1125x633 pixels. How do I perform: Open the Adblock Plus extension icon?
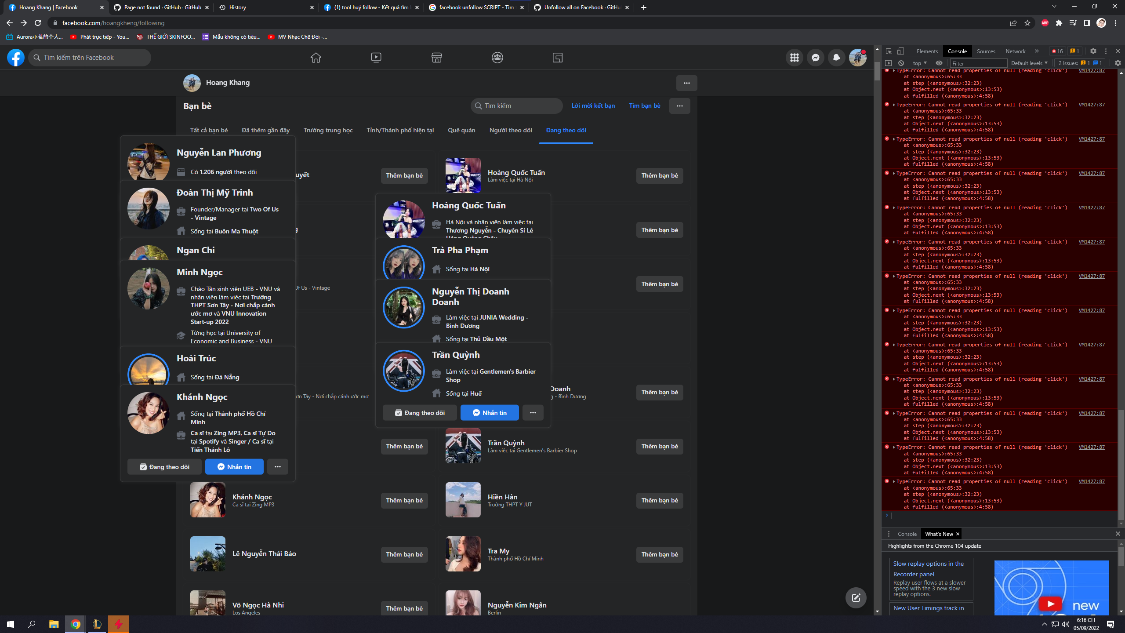[x=1045, y=23]
